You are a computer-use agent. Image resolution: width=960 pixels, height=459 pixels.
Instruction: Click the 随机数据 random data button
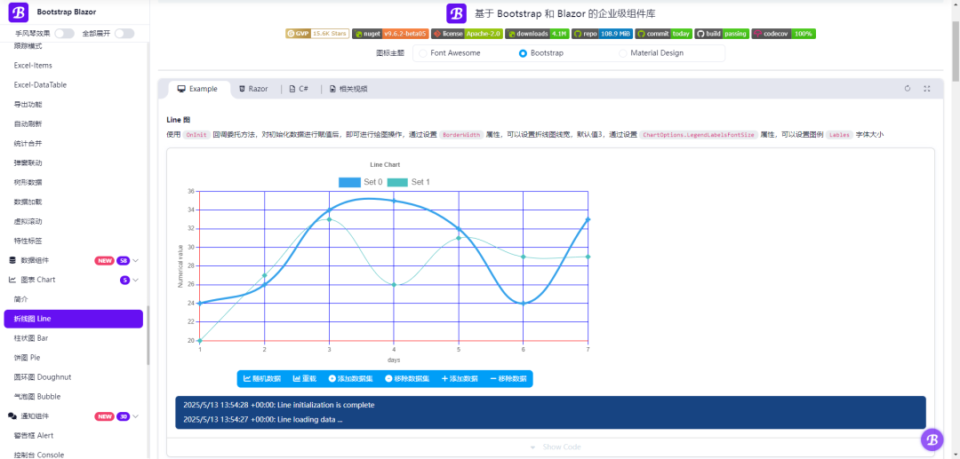tap(262, 379)
